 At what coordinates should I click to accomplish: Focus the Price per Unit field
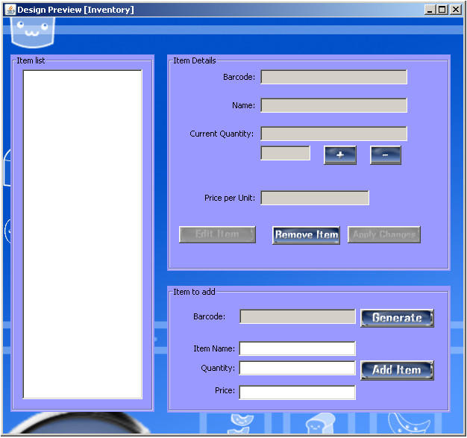[x=315, y=198]
